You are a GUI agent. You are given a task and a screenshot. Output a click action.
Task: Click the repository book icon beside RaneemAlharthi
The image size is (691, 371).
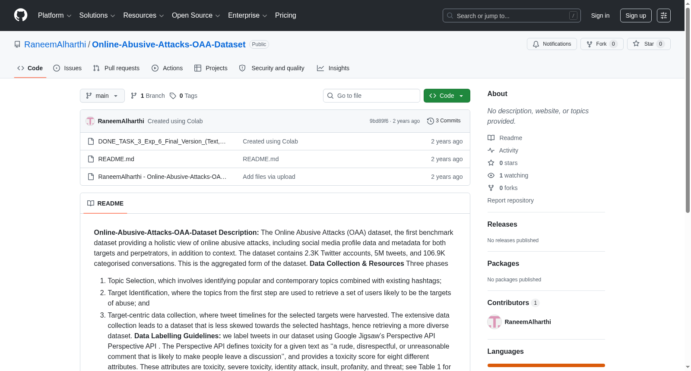[17, 44]
